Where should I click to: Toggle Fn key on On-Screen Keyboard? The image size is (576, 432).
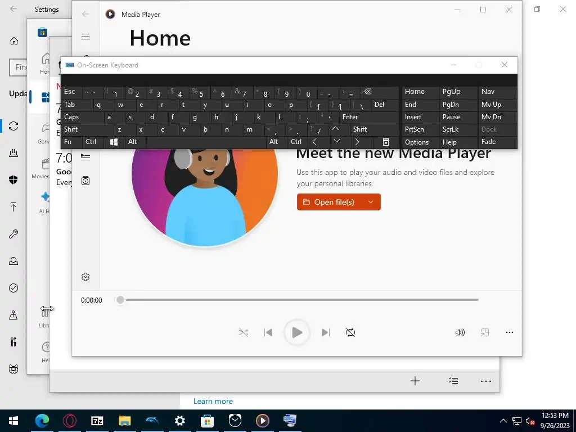coord(71,142)
